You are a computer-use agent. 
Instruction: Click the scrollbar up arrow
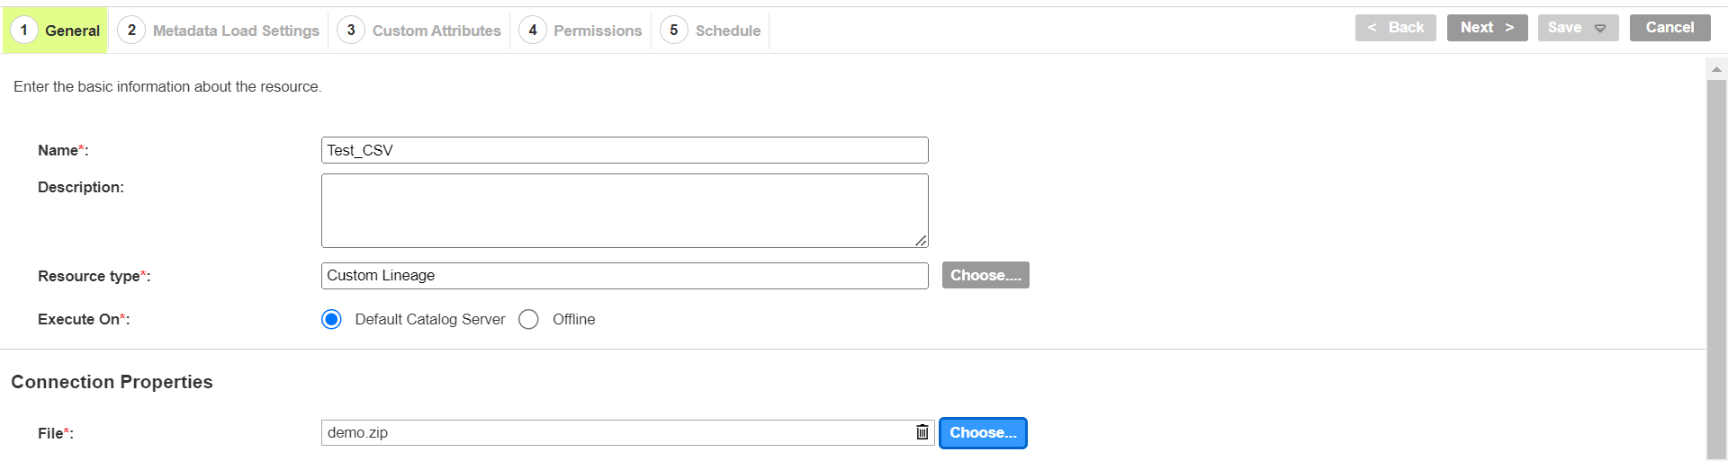coord(1716,69)
